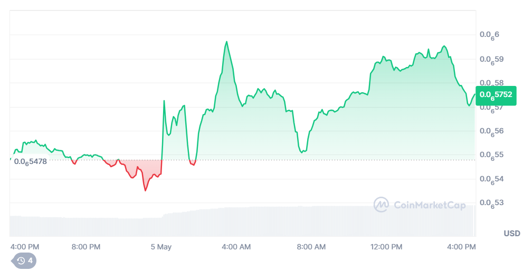Select the 5 May date axis label
Viewport: 523px width, 271px height.
[x=161, y=247]
